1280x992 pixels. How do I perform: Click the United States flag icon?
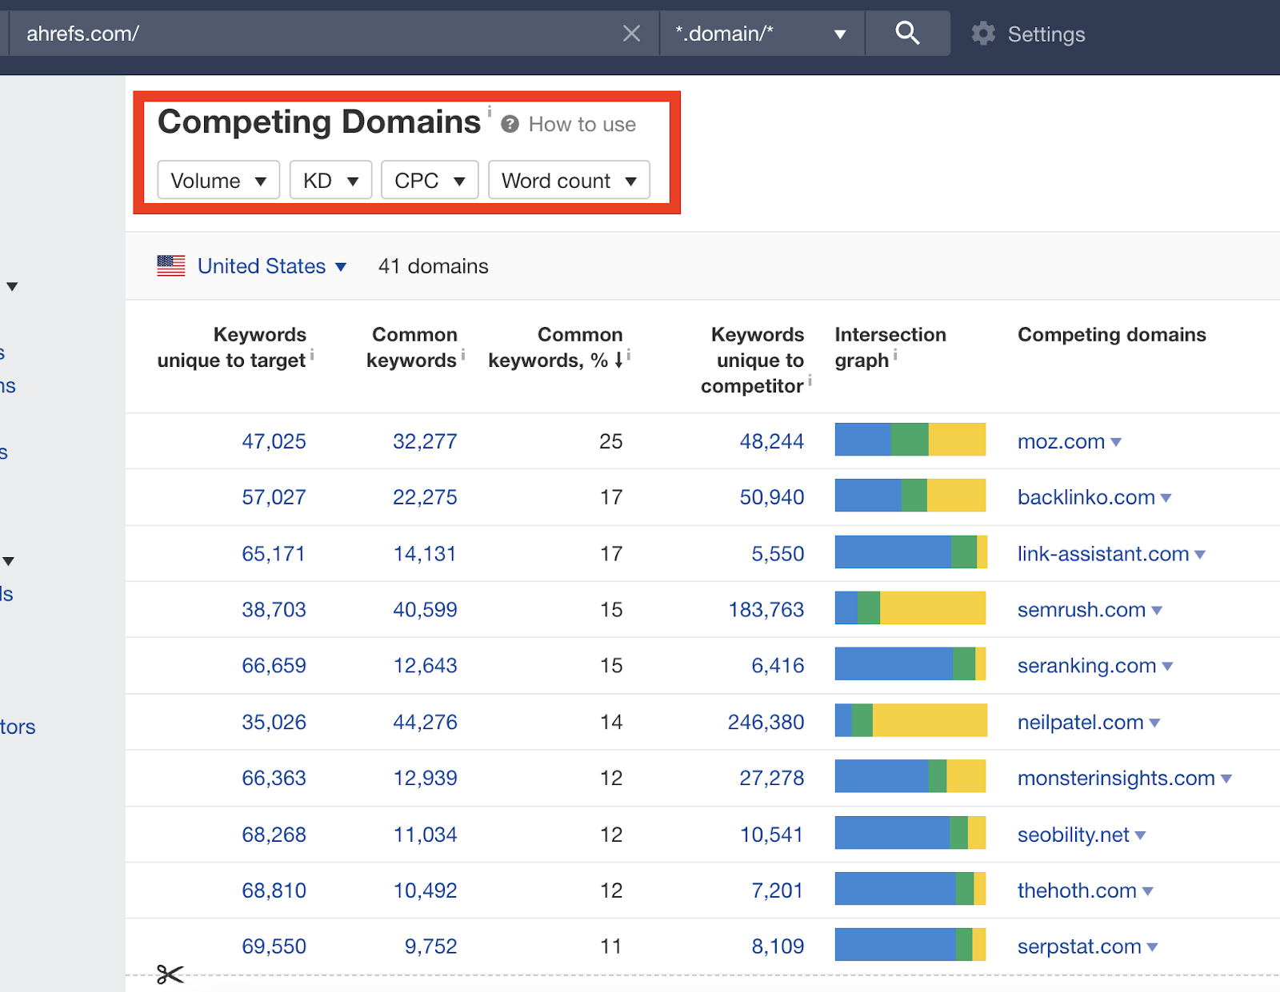[x=171, y=266]
